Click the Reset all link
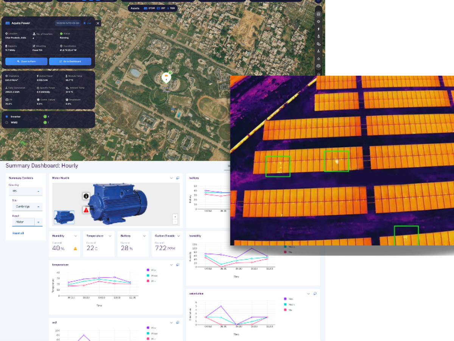Image resolution: width=454 pixels, height=341 pixels. pyautogui.click(x=18, y=233)
